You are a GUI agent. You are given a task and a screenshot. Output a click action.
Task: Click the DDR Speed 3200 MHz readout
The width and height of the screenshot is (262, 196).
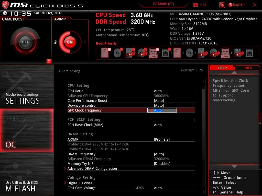[x=125, y=22]
